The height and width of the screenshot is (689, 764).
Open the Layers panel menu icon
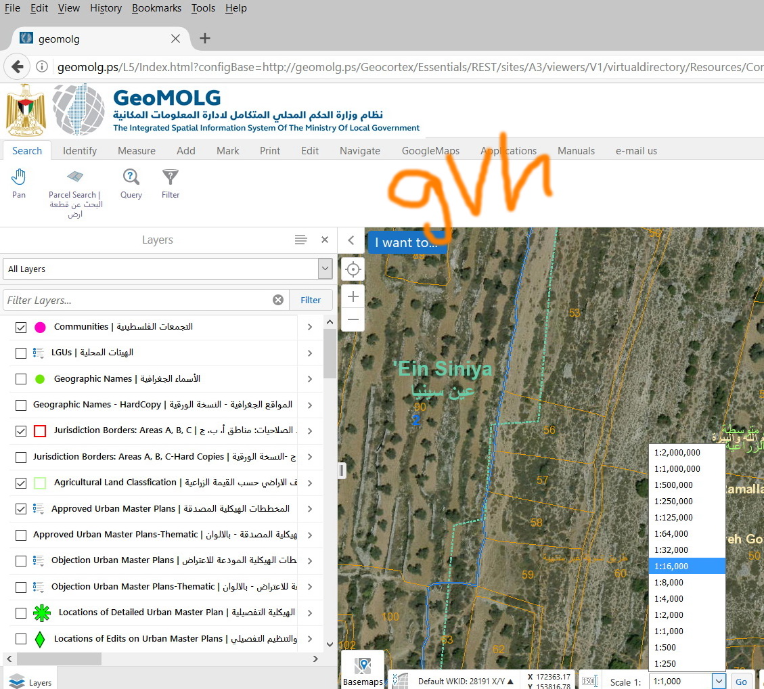[x=300, y=240]
